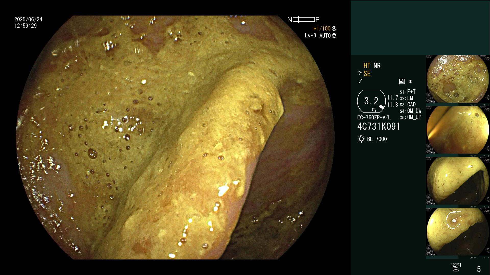Click the S2: LM switch assignment
This screenshot has width=490, height=275.
click(x=406, y=98)
